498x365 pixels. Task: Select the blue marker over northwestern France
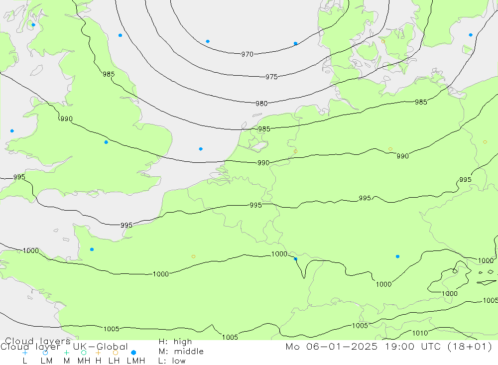pyautogui.click(x=92, y=249)
